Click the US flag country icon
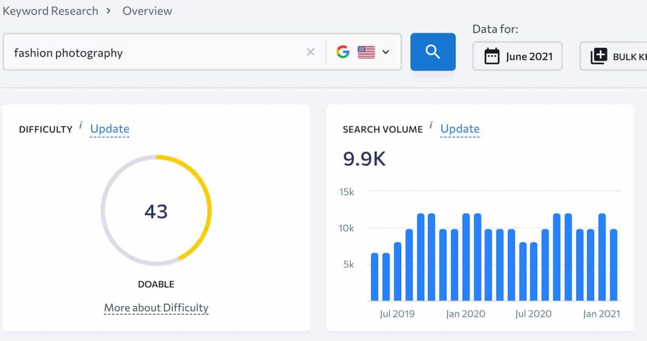 [x=366, y=52]
